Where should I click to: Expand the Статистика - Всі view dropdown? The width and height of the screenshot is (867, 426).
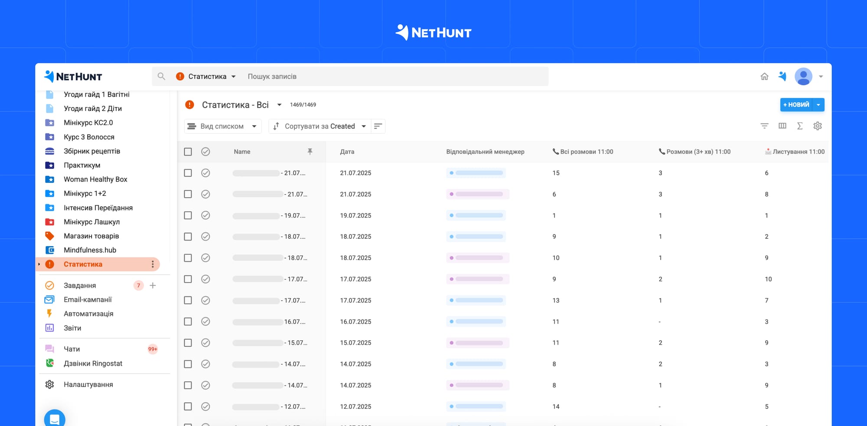[x=279, y=105]
